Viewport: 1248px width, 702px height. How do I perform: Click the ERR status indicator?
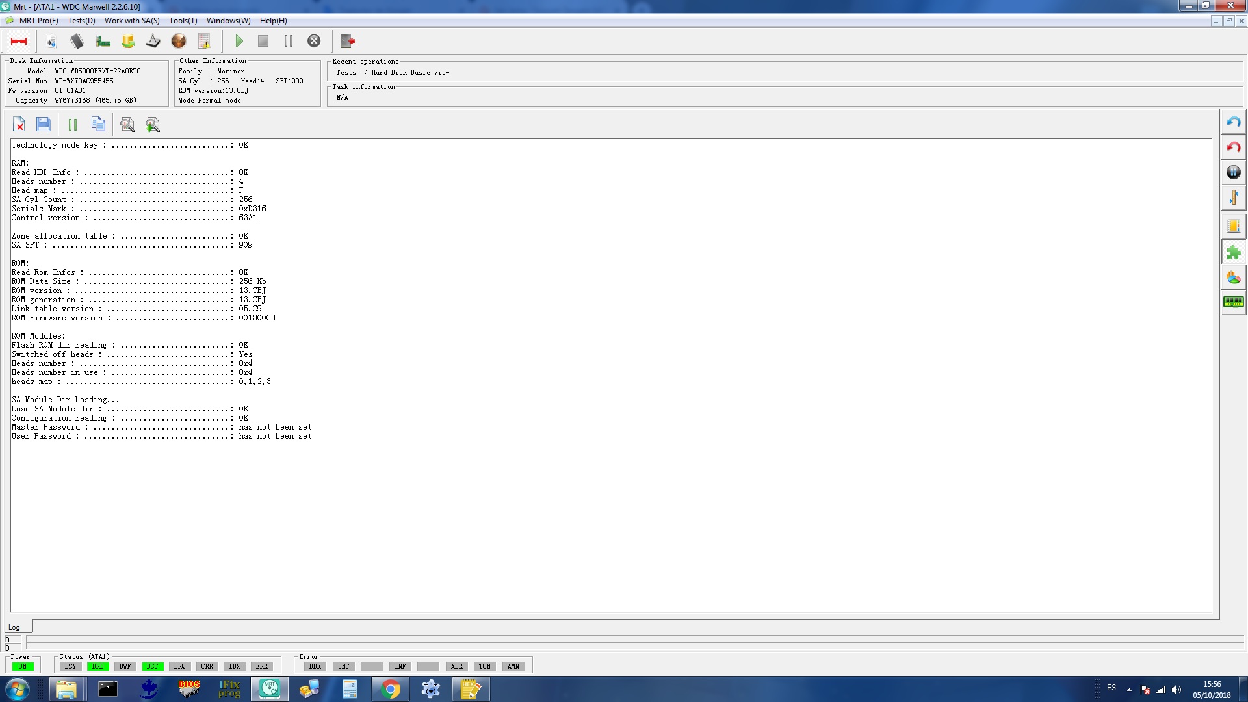tap(261, 666)
